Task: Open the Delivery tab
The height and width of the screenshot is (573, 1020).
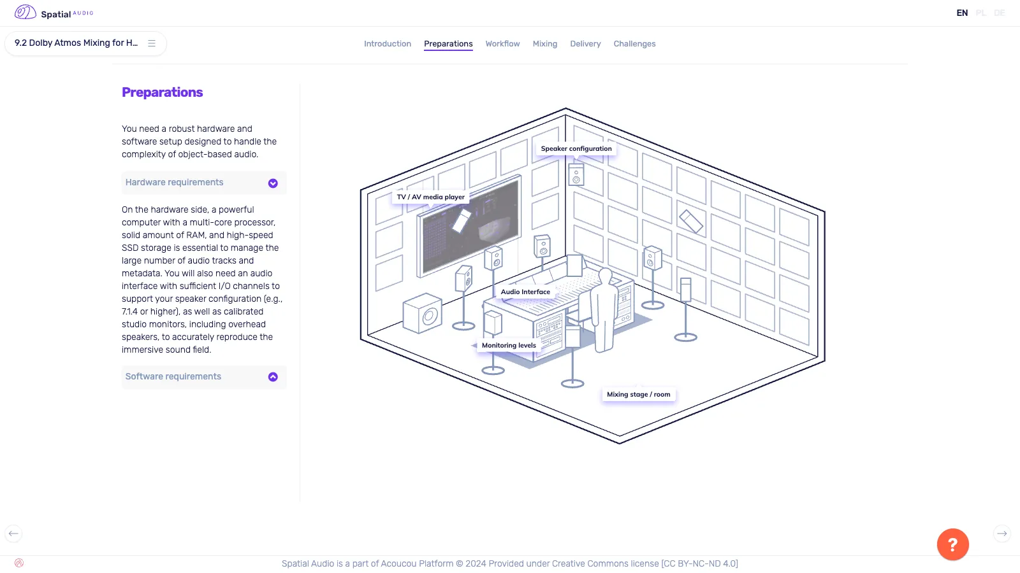Action: point(585,44)
